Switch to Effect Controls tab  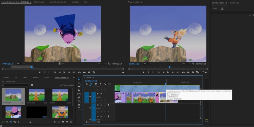(39, 2)
